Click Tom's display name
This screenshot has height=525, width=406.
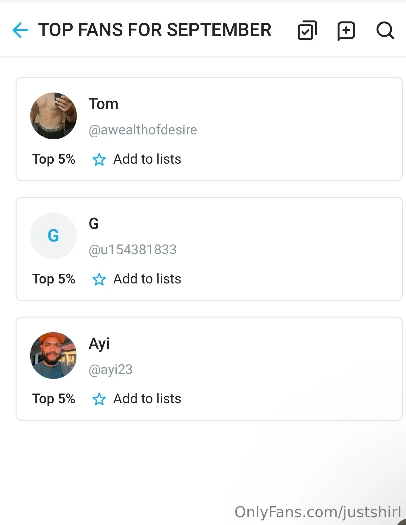103,104
